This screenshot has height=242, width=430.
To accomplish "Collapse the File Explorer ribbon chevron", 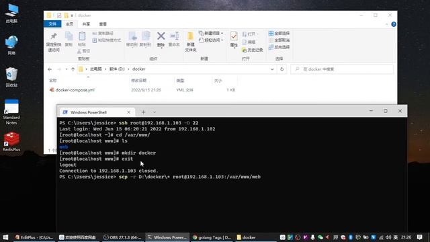I will point(386,24).
